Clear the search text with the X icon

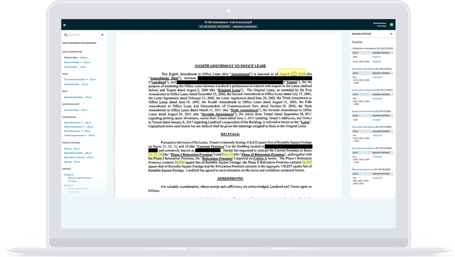pos(102,35)
